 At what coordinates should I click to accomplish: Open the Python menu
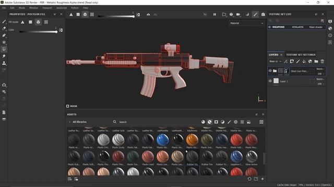[x=75, y=8]
